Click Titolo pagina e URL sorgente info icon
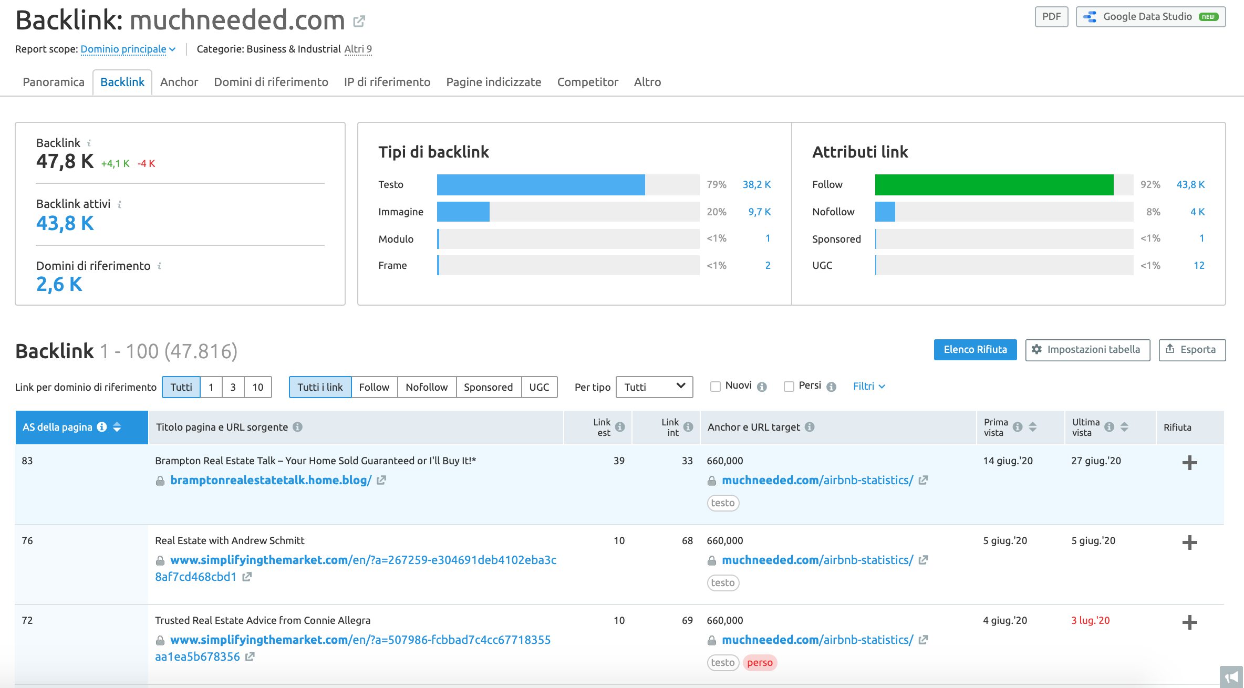 point(297,427)
